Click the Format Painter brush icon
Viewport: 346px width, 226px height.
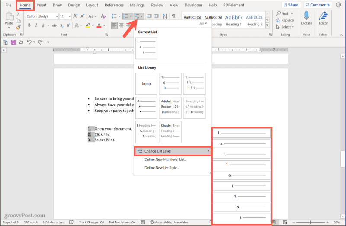pos(18,27)
